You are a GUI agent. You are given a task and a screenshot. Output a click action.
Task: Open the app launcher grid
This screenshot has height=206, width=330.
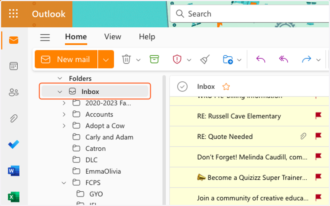point(13,14)
